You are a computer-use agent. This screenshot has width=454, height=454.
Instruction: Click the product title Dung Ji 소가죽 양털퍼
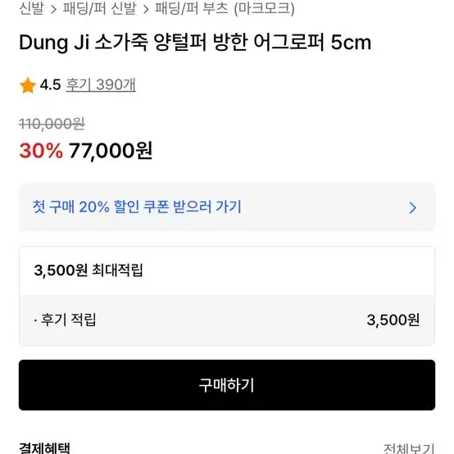point(195,43)
